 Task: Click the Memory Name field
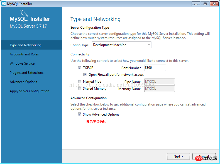[160, 89]
